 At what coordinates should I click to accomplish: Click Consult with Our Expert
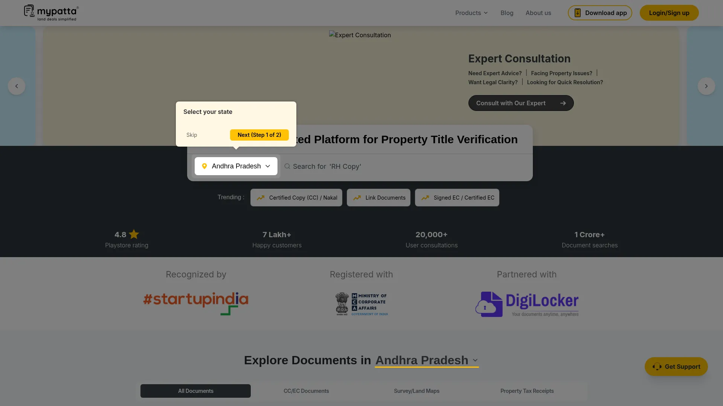521,103
